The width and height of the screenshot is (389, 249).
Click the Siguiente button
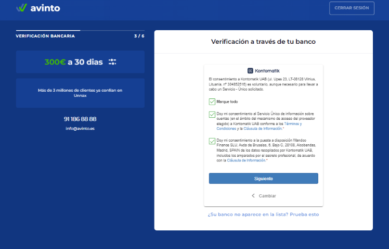(264, 179)
